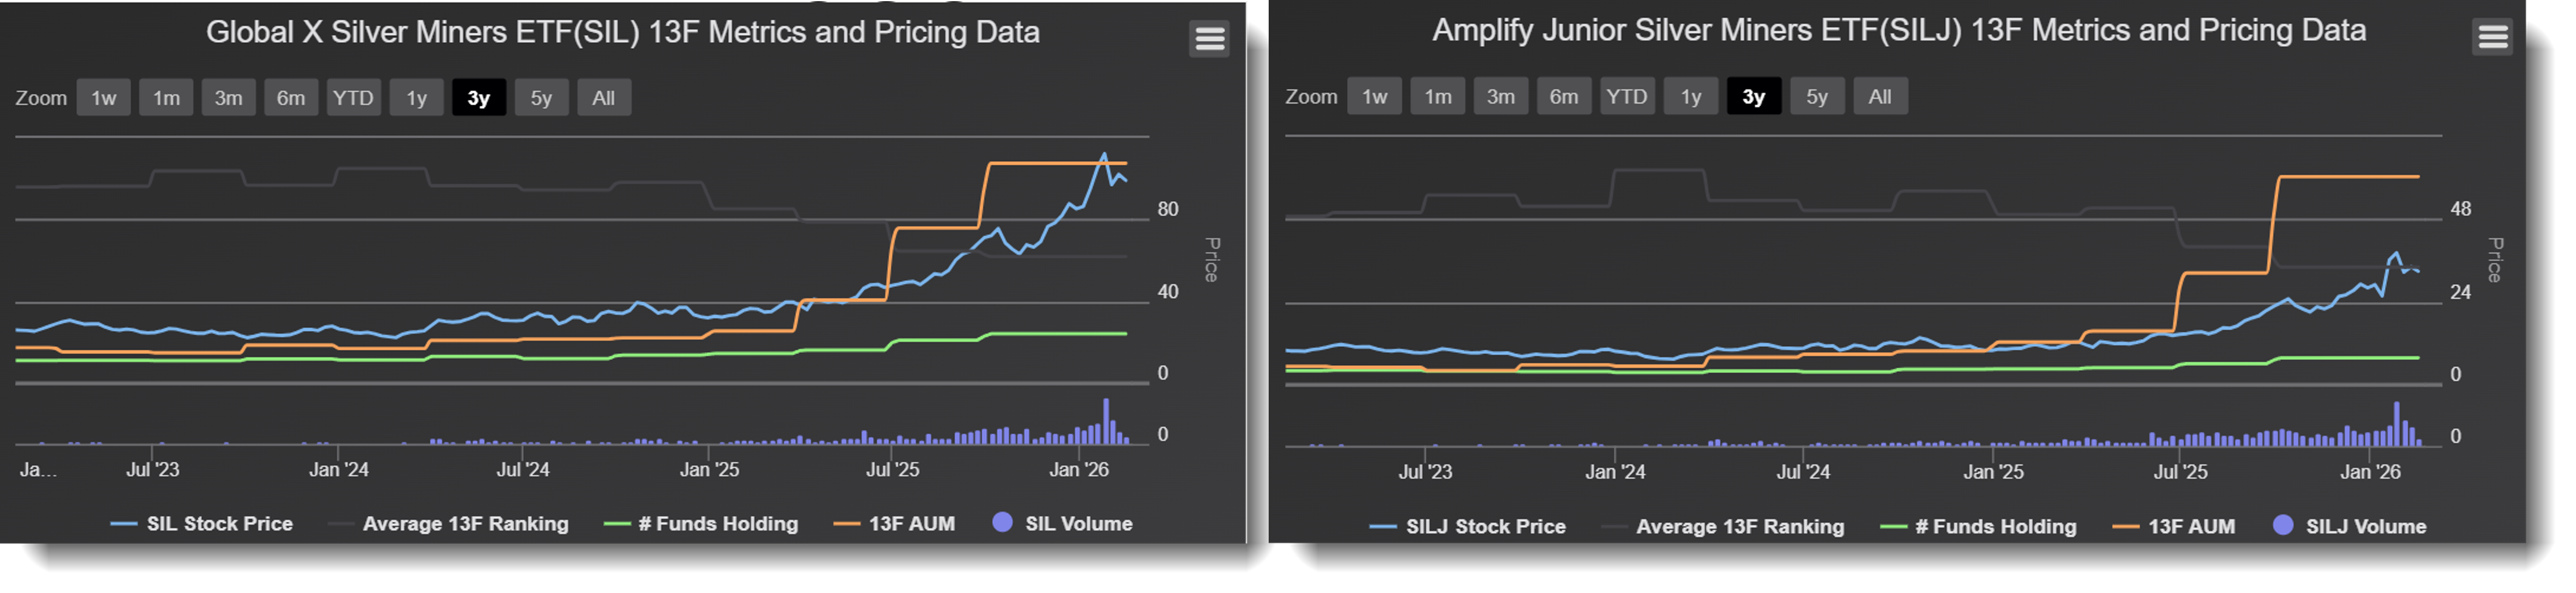The height and width of the screenshot is (593, 2576).
Task: Set SILJ chart zoom to 1w
Action: 1375,97
